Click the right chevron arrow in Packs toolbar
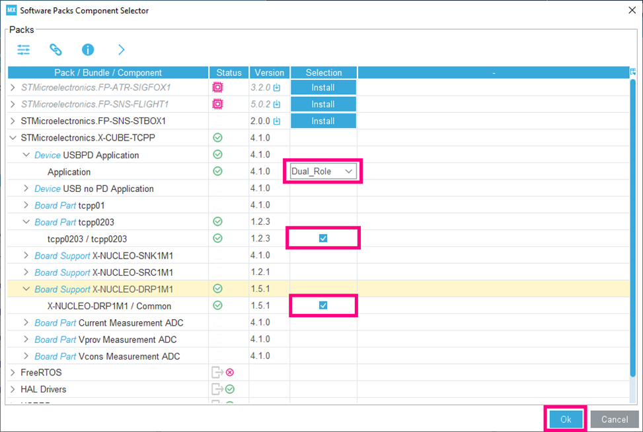The image size is (643, 432). tap(121, 50)
